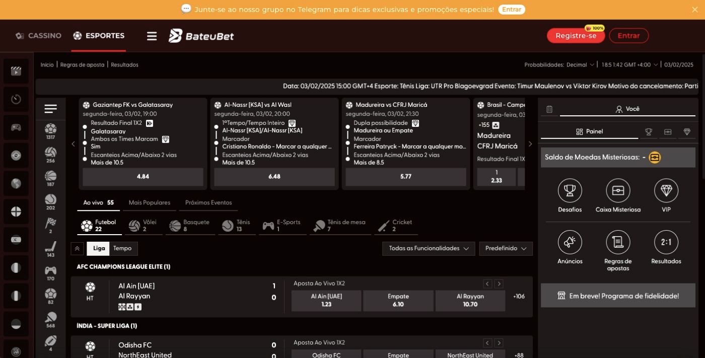Viewport: 705px width, 358px height.
Task: Close the Telegram promo banner
Action: [695, 10]
